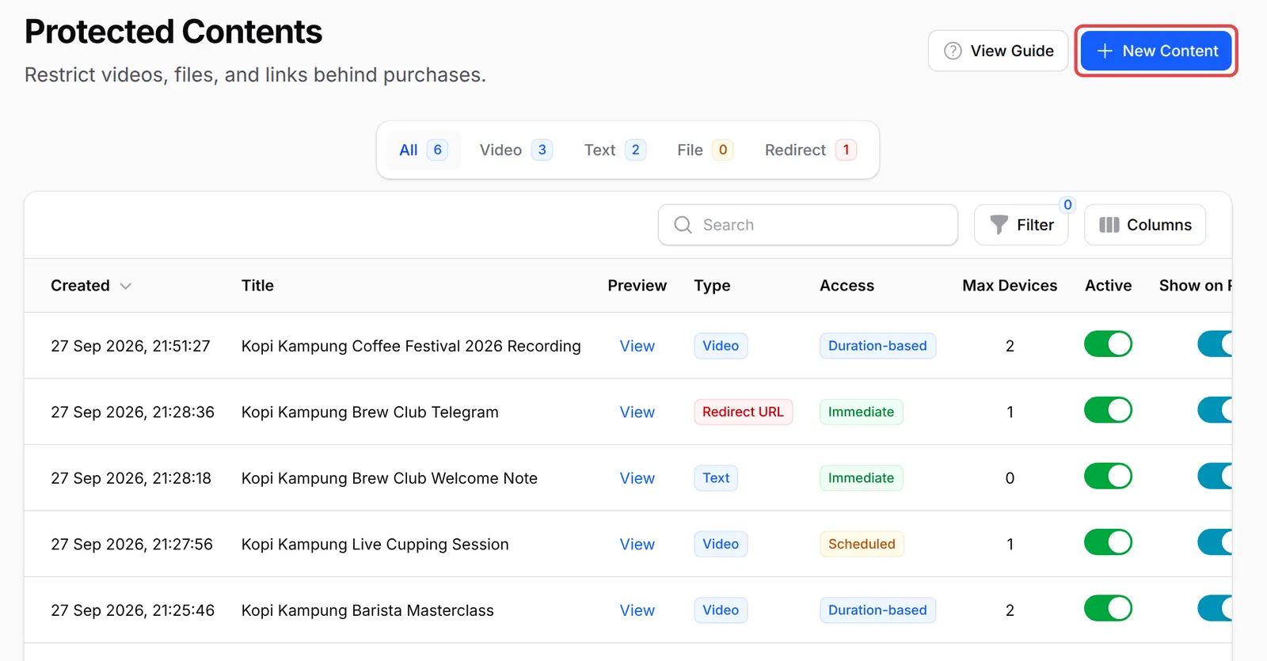Click the Max Devices column header
The image size is (1267, 661).
point(1010,286)
